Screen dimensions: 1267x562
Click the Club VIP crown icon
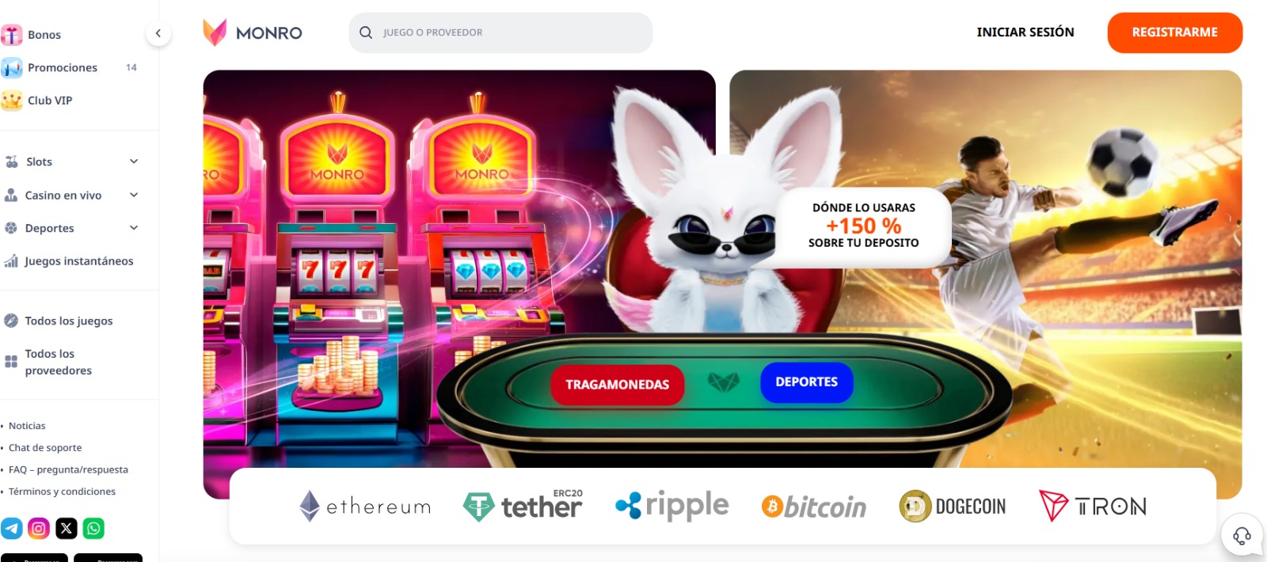coord(11,101)
